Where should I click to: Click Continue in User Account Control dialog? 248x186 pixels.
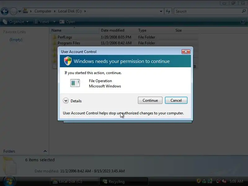[150, 100]
